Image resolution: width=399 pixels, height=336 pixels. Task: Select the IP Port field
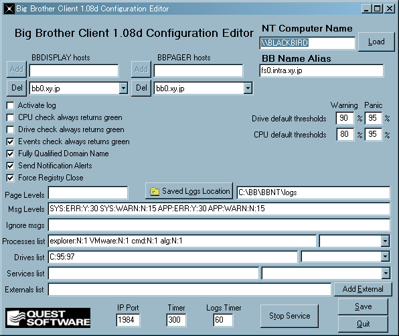128,320
